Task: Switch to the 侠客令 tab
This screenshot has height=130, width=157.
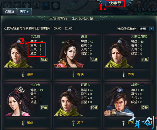Action: point(24,11)
